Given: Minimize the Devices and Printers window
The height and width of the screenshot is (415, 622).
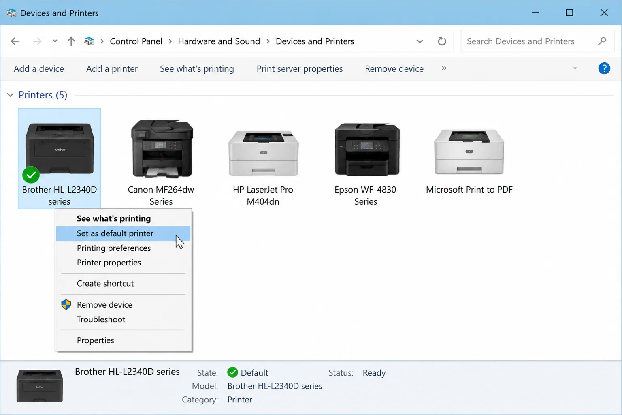Looking at the screenshot, I should 535,13.
